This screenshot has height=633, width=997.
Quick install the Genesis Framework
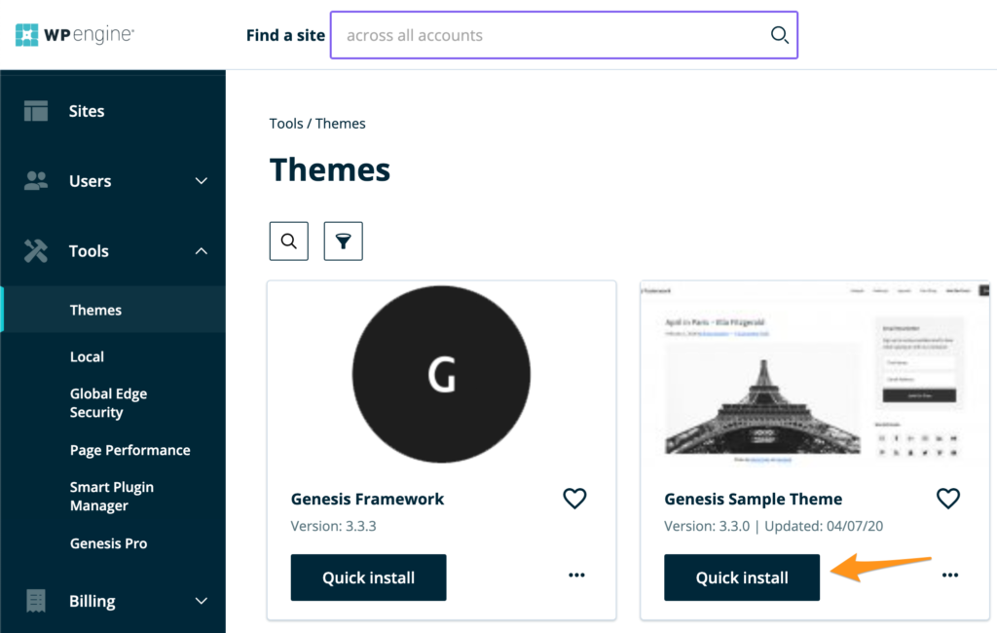click(368, 577)
